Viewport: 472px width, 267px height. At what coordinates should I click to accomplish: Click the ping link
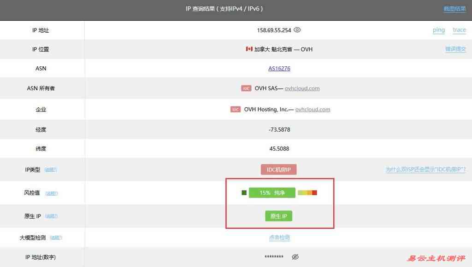tap(439, 30)
